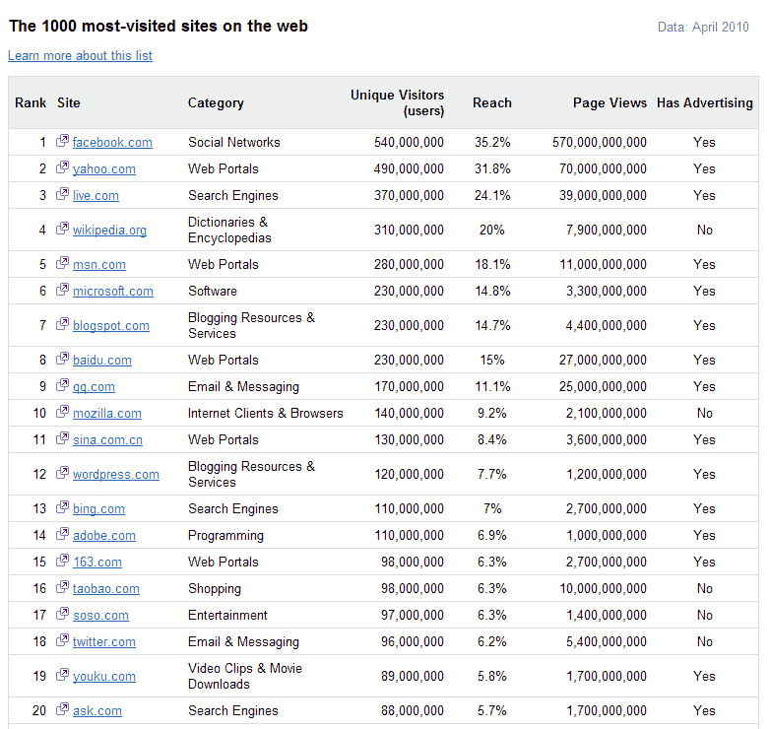Click the Rank column header
This screenshot has height=729, width=770.
31,102
